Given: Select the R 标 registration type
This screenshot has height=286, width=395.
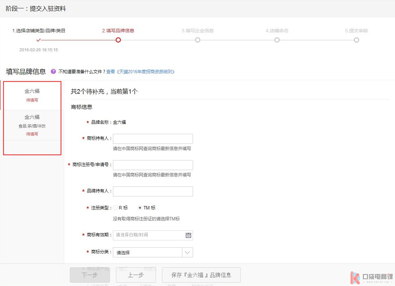Looking at the screenshot, I should pyautogui.click(x=115, y=208).
